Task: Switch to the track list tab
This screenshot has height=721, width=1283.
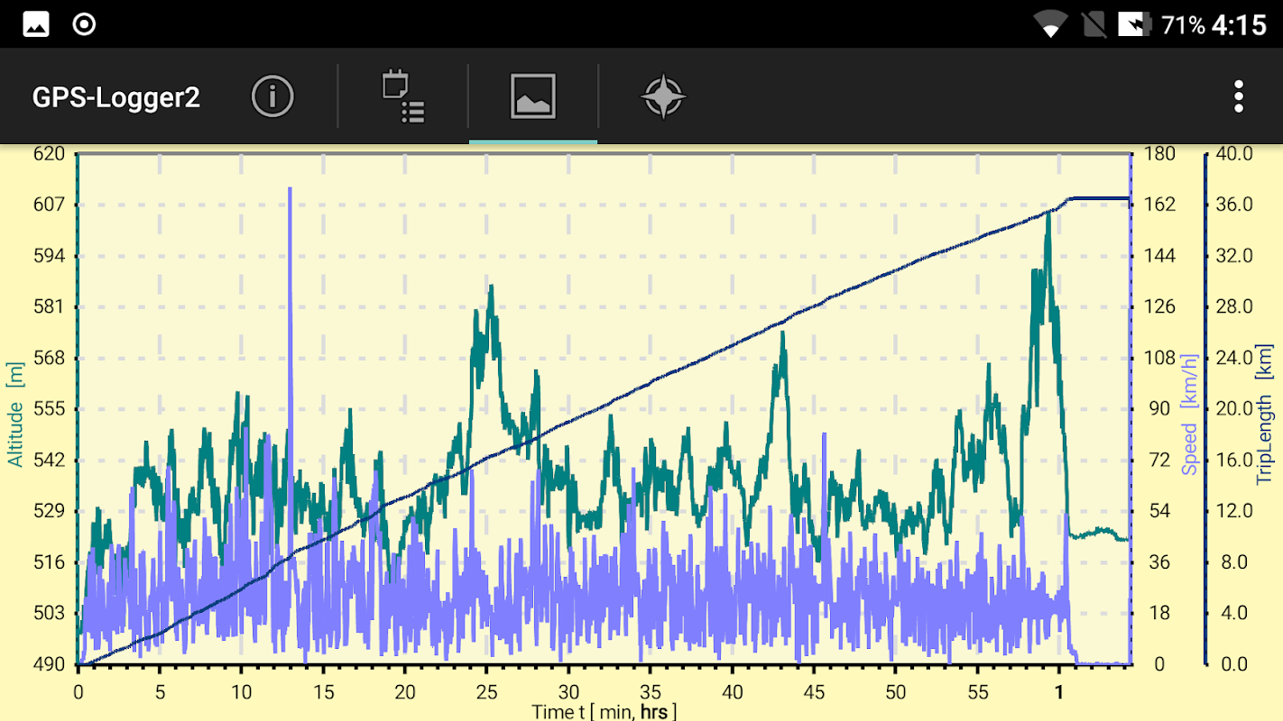Action: (403, 96)
